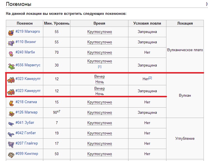Open the #240 Магби link

[25, 52]
